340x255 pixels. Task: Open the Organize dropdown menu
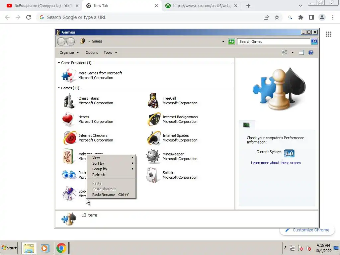69,52
